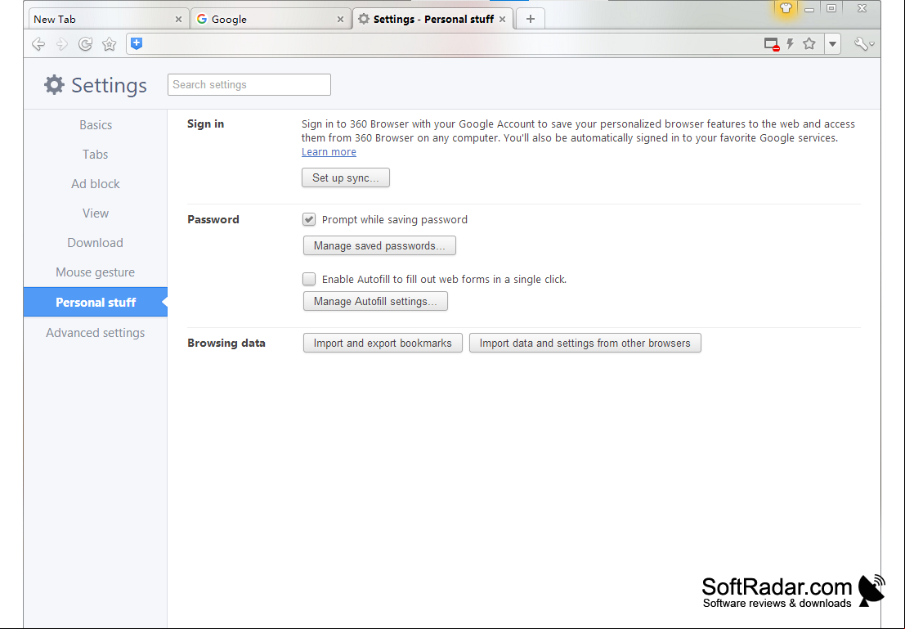
Task: Open Manage Autofill settings
Action: (x=375, y=302)
